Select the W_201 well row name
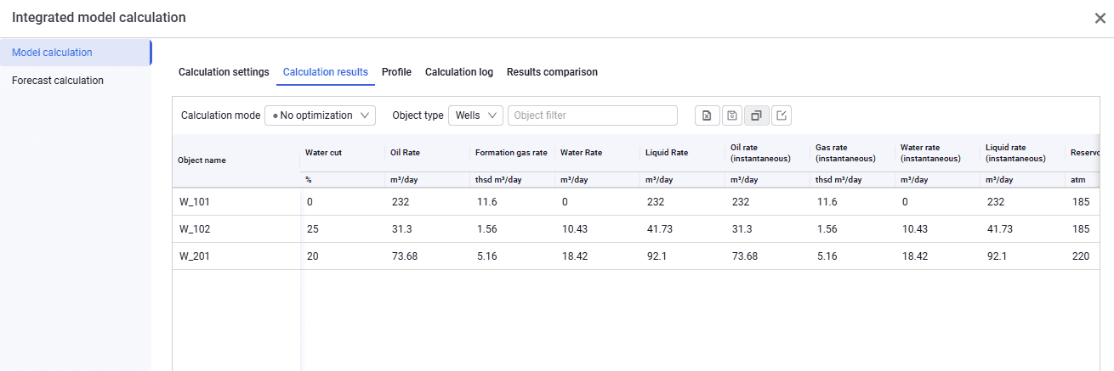Viewport: 1114px width, 371px height. [x=194, y=256]
